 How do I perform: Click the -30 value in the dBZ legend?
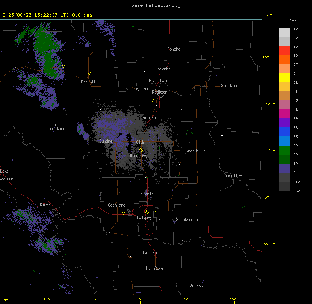click(x=296, y=191)
